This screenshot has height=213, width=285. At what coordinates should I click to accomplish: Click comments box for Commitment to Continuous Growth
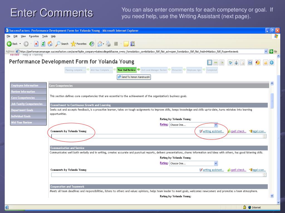click(159, 136)
